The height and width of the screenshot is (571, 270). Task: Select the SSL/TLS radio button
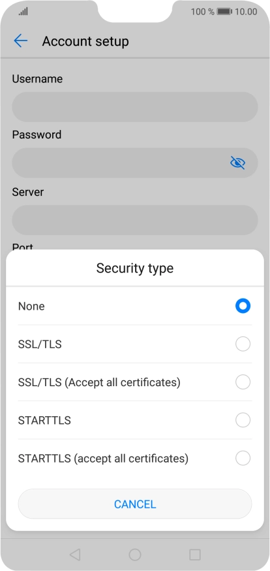click(243, 344)
